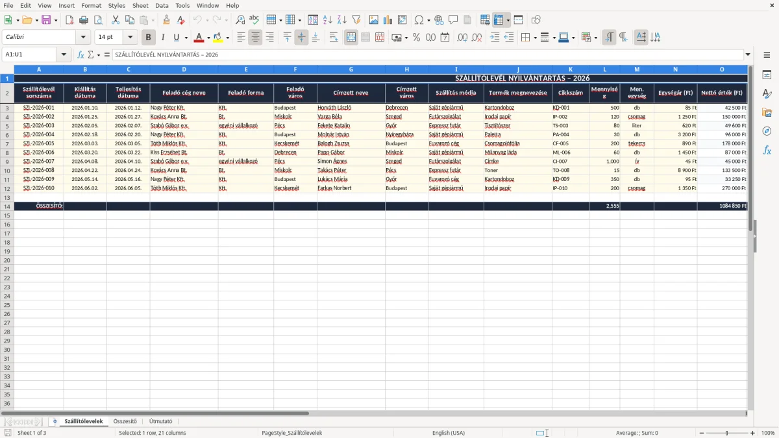The height and width of the screenshot is (438, 779).
Task: Adjust the zoom slider in status bar
Action: tap(727, 433)
